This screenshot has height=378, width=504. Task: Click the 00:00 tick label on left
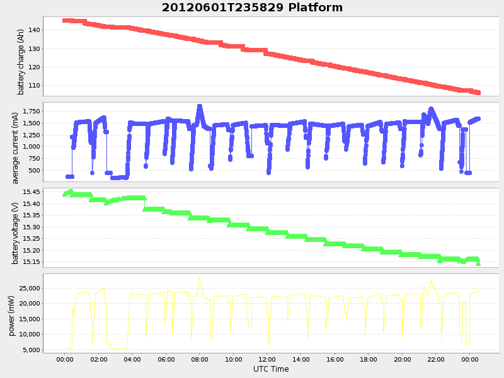pyautogui.click(x=66, y=360)
